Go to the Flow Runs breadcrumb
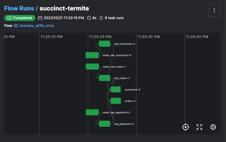The width and height of the screenshot is (226, 142). point(19,8)
